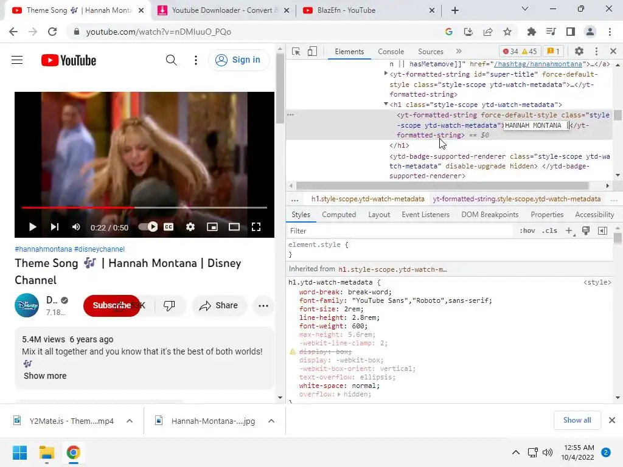623x467 pixels.
Task: Open the Event Listeners tab
Action: click(425, 215)
